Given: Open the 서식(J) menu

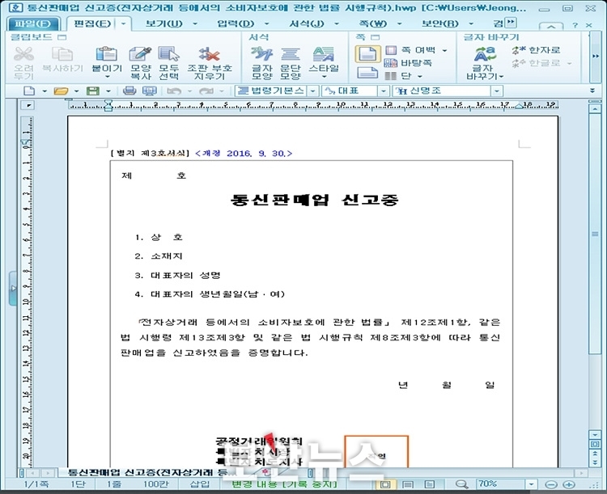Looking at the screenshot, I should (x=306, y=24).
